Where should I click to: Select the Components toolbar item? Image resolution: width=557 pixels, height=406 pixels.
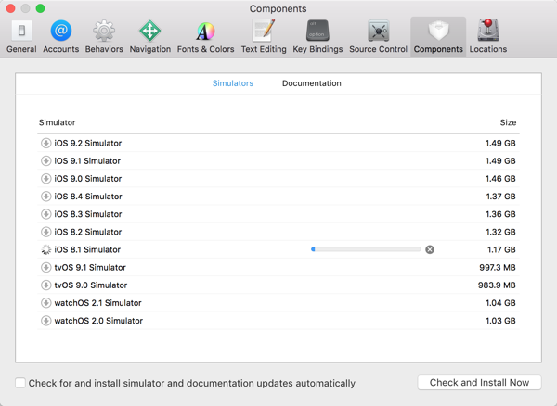438,37
